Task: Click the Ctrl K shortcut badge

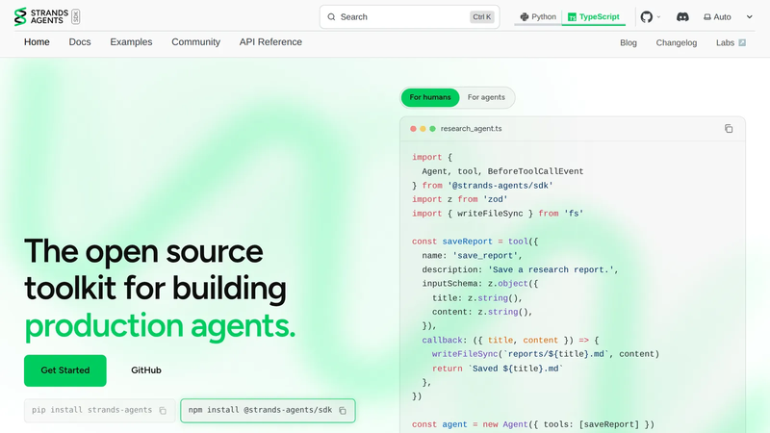Action: [482, 16]
